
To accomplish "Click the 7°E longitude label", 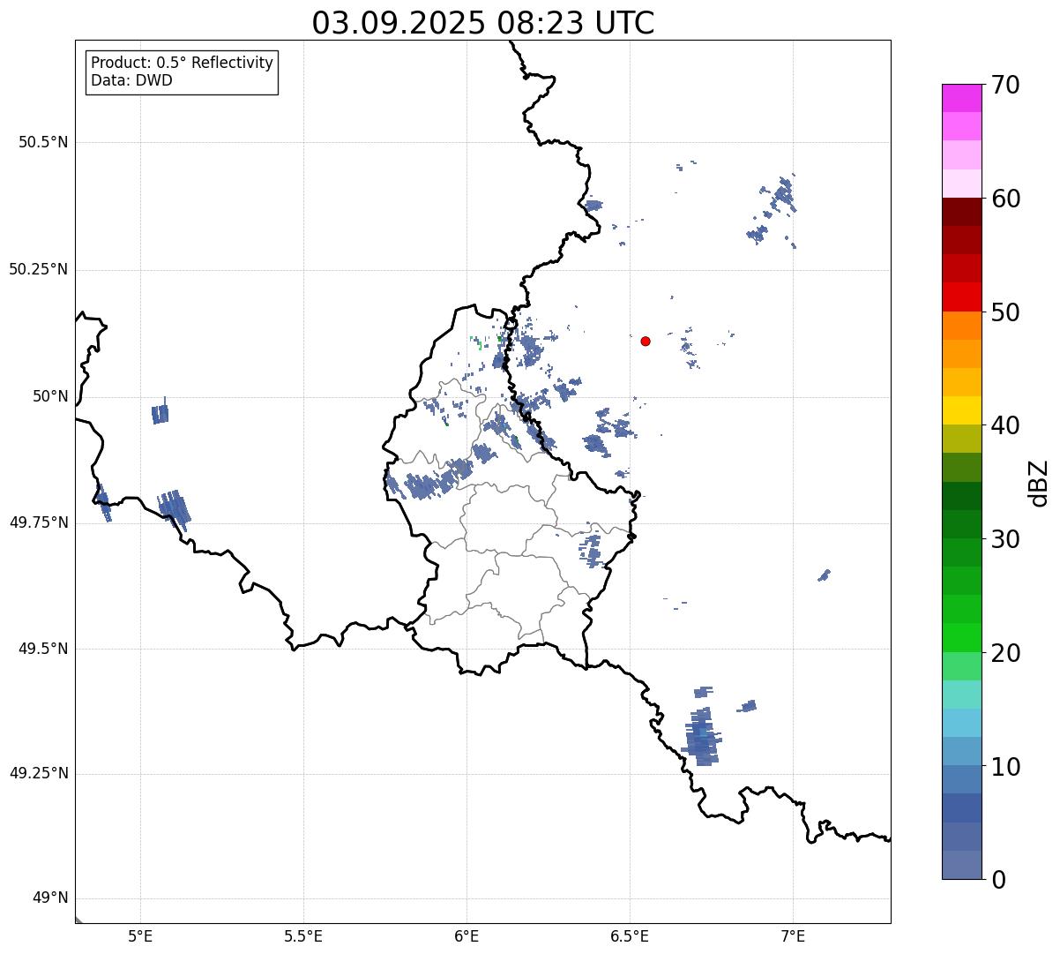I will pyautogui.click(x=793, y=935).
